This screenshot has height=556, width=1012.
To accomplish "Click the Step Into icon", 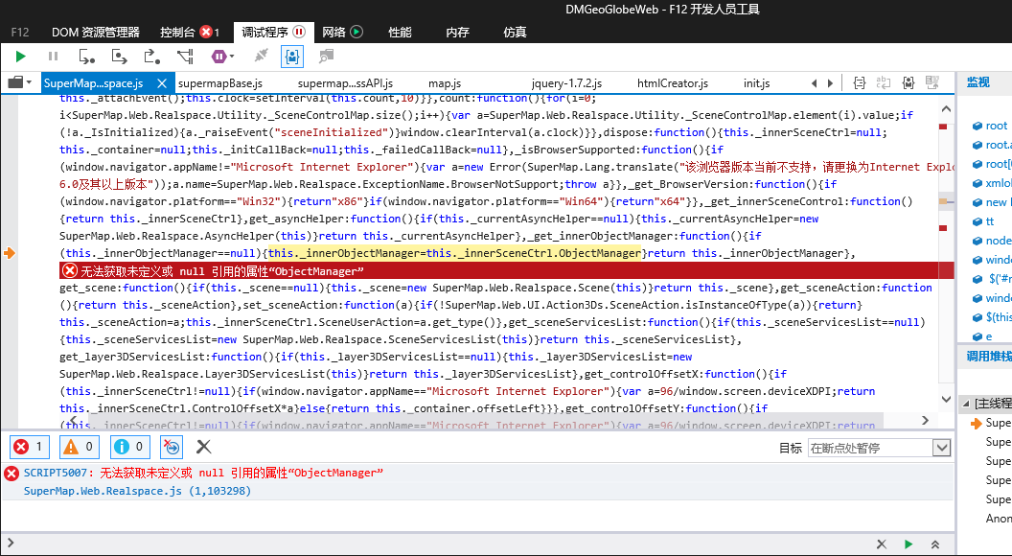I will click(x=86, y=57).
